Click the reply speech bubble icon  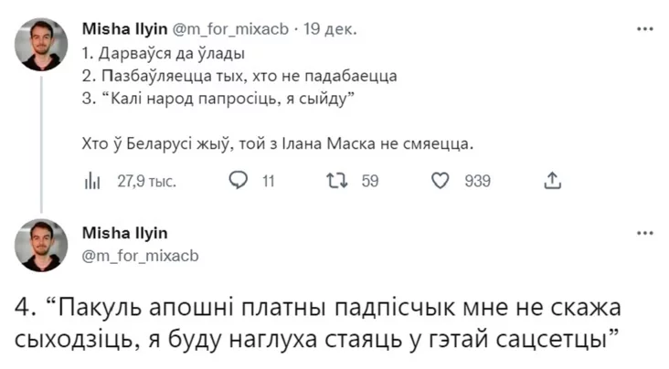tap(238, 181)
